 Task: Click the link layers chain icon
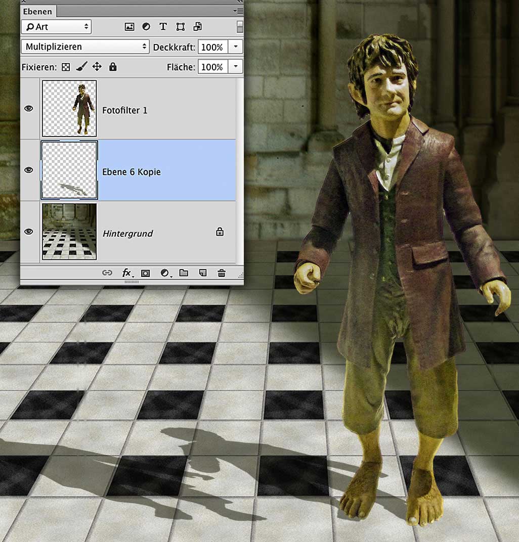pyautogui.click(x=107, y=273)
